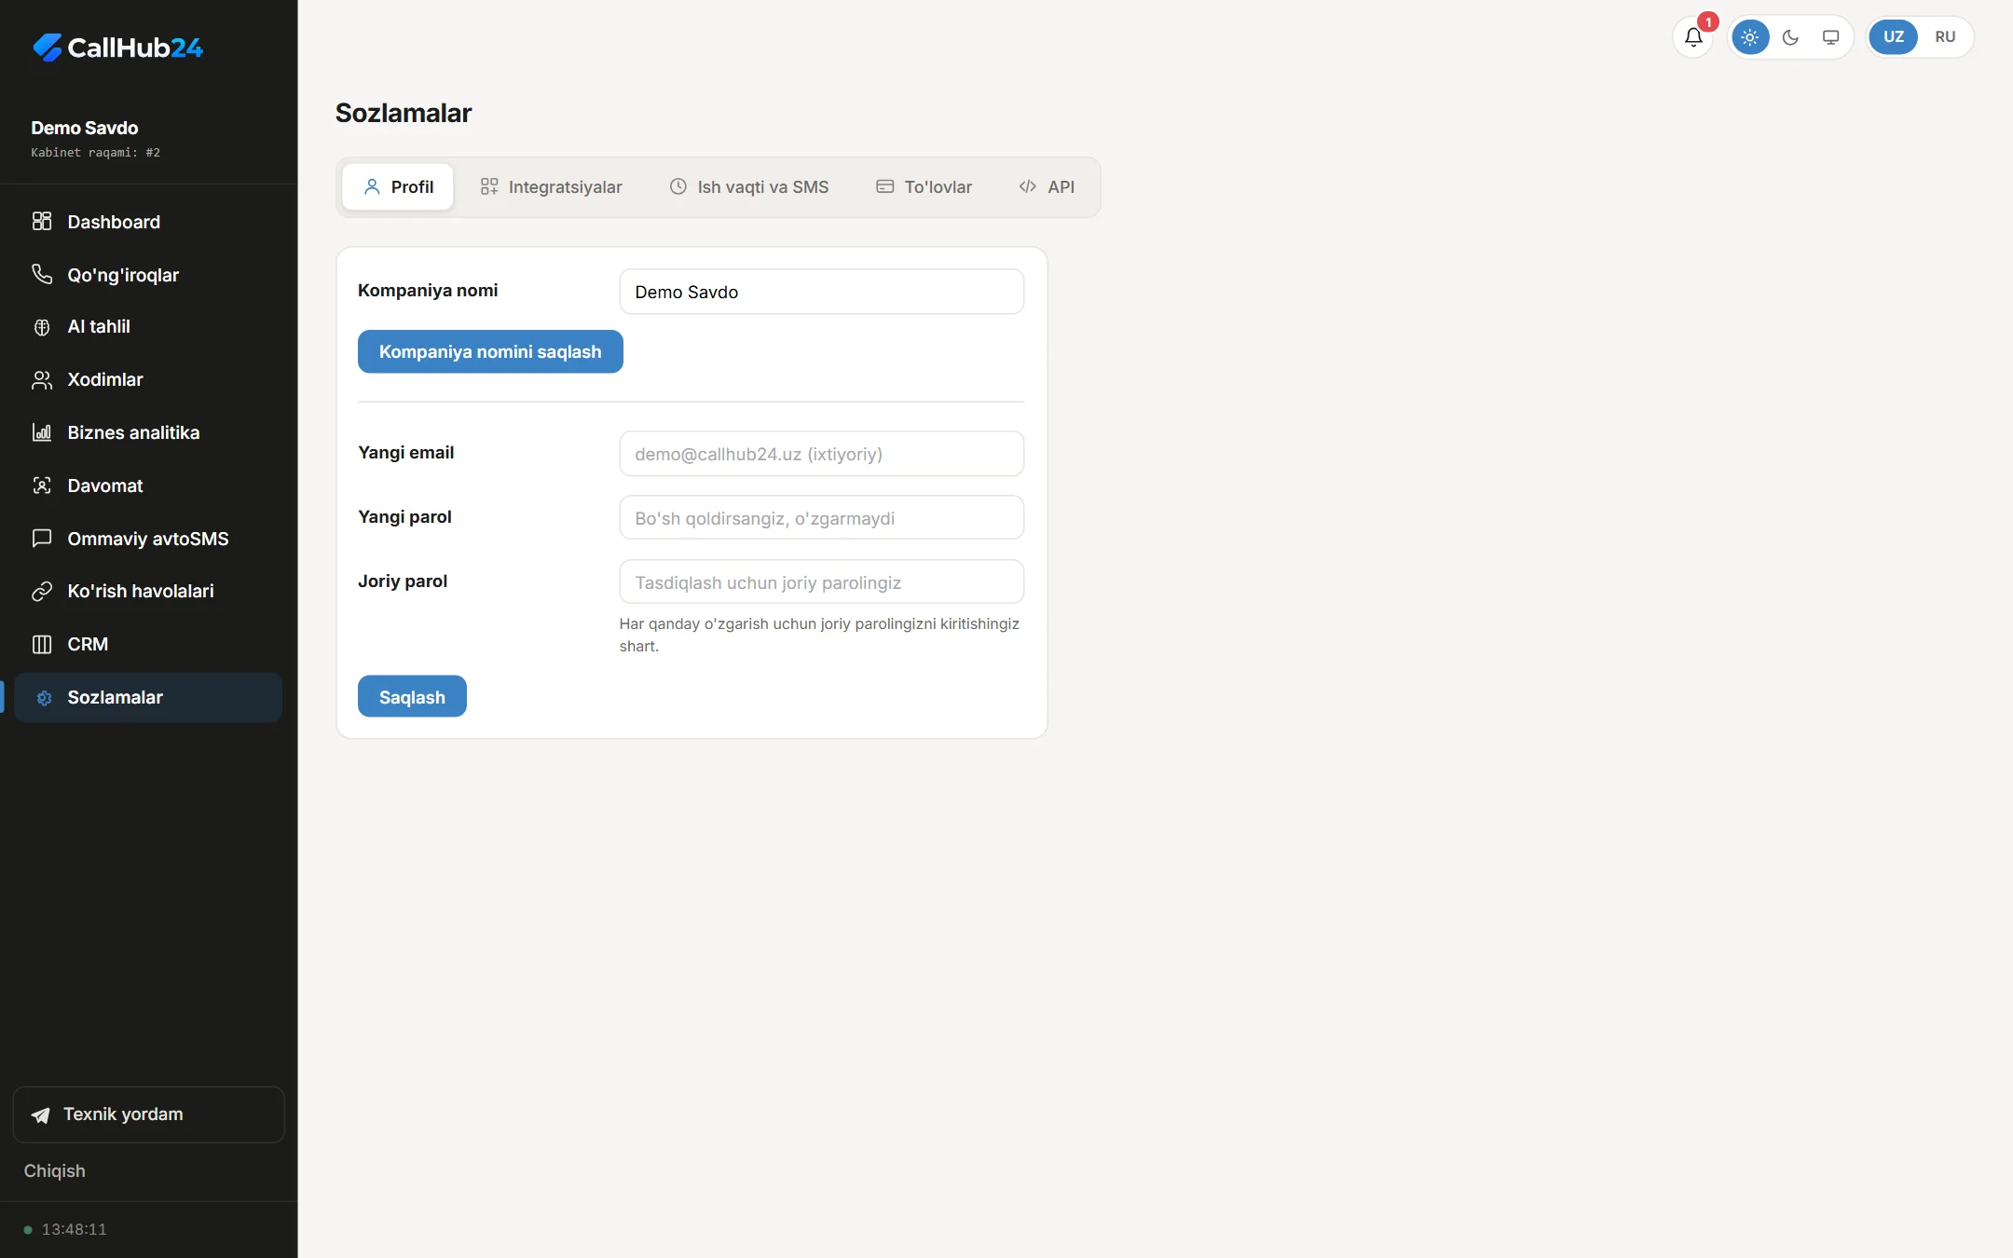Image resolution: width=2013 pixels, height=1258 pixels.
Task: Click the API code brackets icon
Action: click(x=1028, y=187)
